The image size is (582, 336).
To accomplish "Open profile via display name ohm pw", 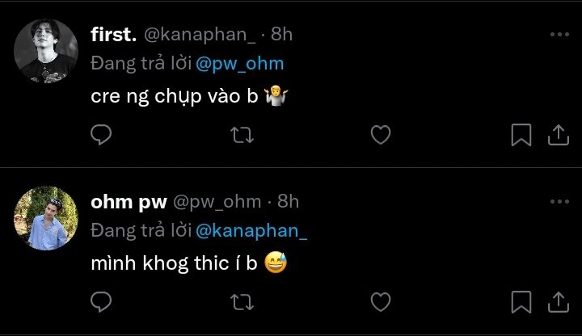I will click(129, 203).
